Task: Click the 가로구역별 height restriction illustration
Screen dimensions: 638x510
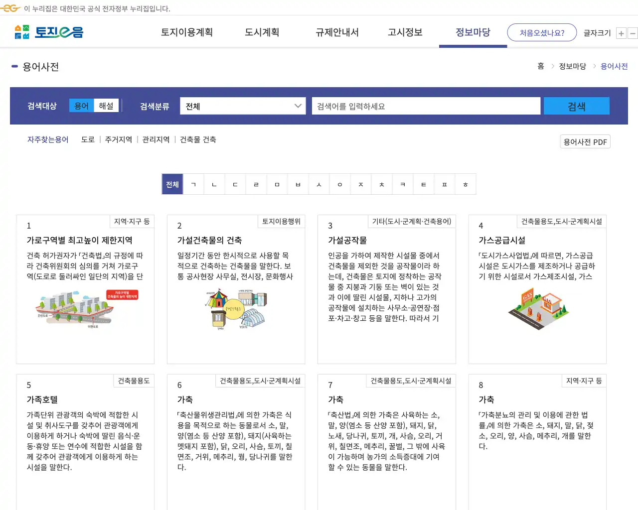Action: (85, 309)
